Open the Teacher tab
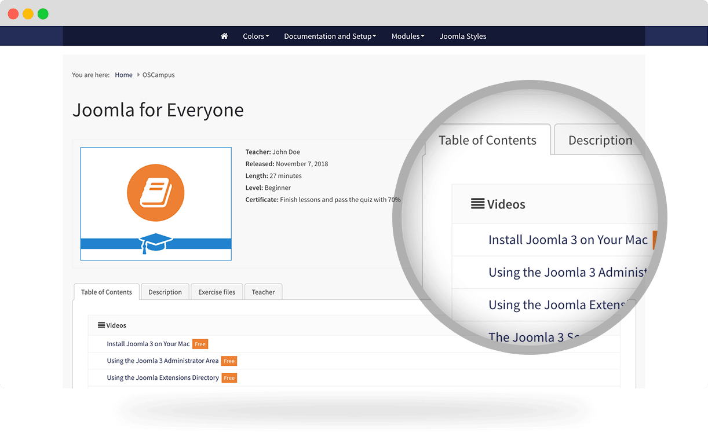The height and width of the screenshot is (433, 708). (x=263, y=292)
